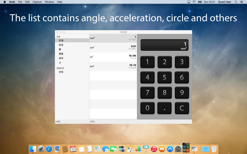Screen dimensions: 247x154
Task: Open the red Music app in dock
Action: [154, 149]
